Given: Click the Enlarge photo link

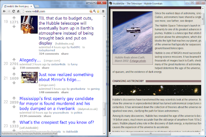Looking at the screenshot, I should (x=138, y=61).
